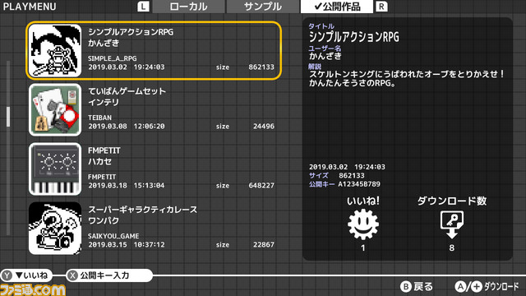The height and width of the screenshot is (296, 526).
Task: Open the FMPETIT keyboard thumbnail
Action: [55, 169]
